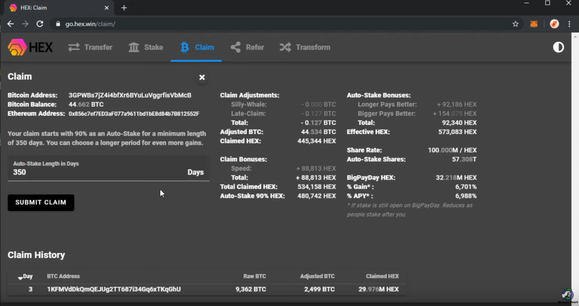Viewport: 579px width, 306px height.
Task: Open the MetaMask fox extension
Action: (534, 24)
